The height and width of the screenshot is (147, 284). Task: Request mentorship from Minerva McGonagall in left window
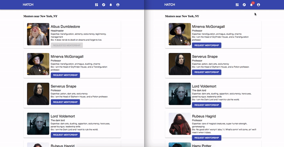(65, 75)
